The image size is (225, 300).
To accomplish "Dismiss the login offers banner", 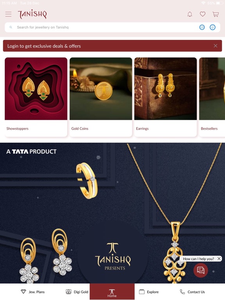I will [216, 46].
